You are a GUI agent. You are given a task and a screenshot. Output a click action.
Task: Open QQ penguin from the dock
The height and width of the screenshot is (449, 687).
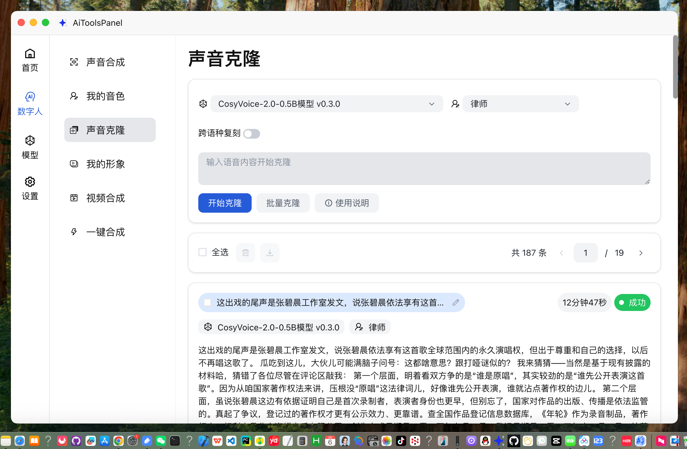point(485,441)
